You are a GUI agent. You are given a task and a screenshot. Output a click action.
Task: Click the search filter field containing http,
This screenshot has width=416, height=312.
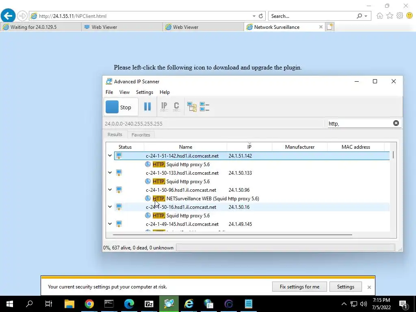coord(360,123)
